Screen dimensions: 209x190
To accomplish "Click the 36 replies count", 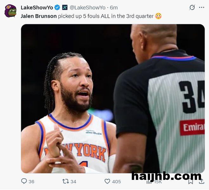I will click(31, 181).
